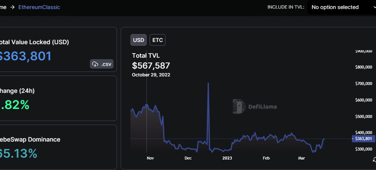Open the Include in TVL dropdown
The width and height of the screenshot is (376, 170).
pos(342,7)
